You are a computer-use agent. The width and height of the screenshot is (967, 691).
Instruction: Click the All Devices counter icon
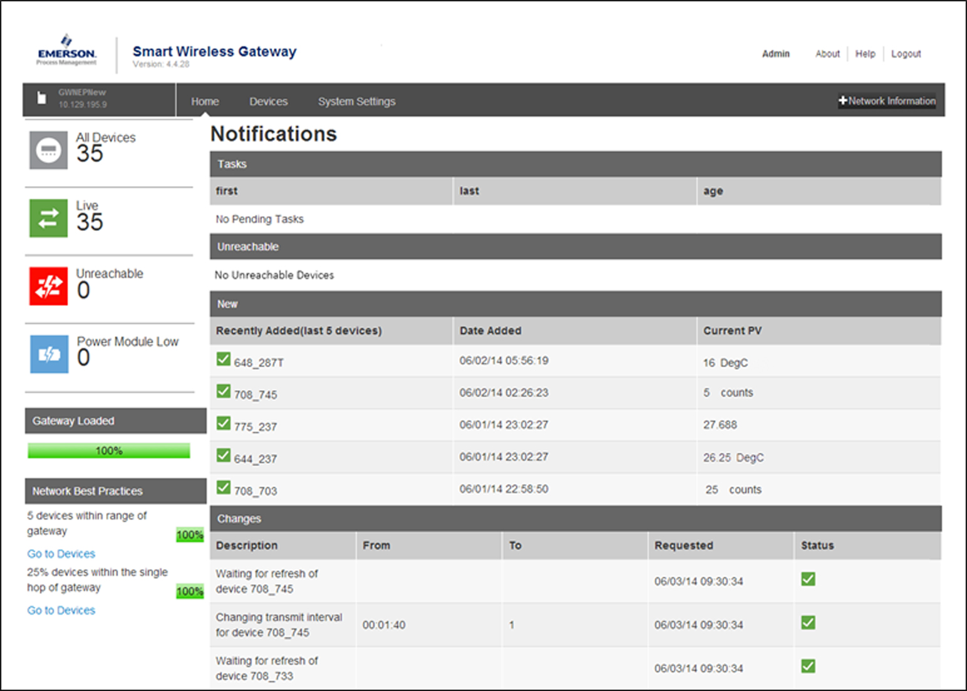[x=48, y=150]
